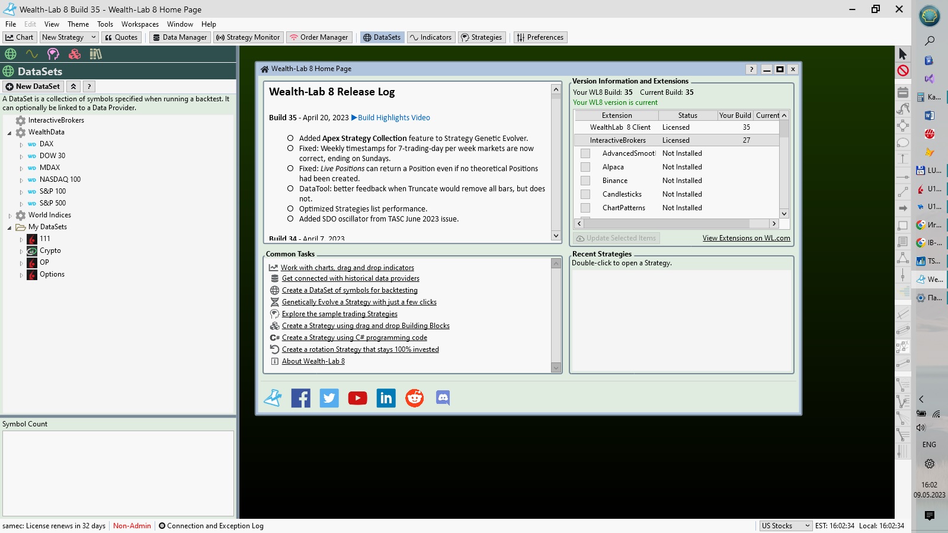Open the Facebook icon on Home Page
Image resolution: width=948 pixels, height=533 pixels.
pyautogui.click(x=301, y=398)
